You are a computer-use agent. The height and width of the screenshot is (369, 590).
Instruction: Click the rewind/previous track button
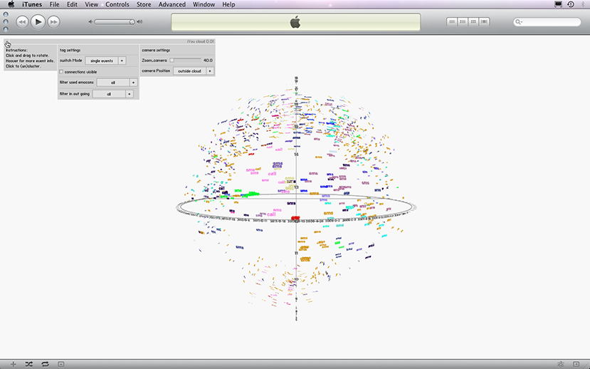(x=22, y=22)
